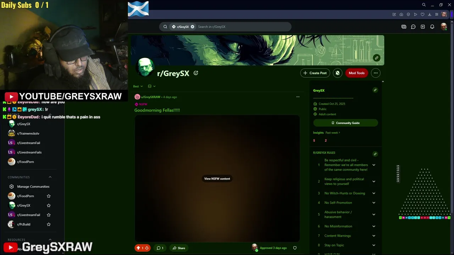
Task: Click the three-dot community options button
Action: click(376, 73)
